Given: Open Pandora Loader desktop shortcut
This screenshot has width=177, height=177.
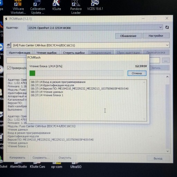Looking at the screenshot, I should 76,7.
